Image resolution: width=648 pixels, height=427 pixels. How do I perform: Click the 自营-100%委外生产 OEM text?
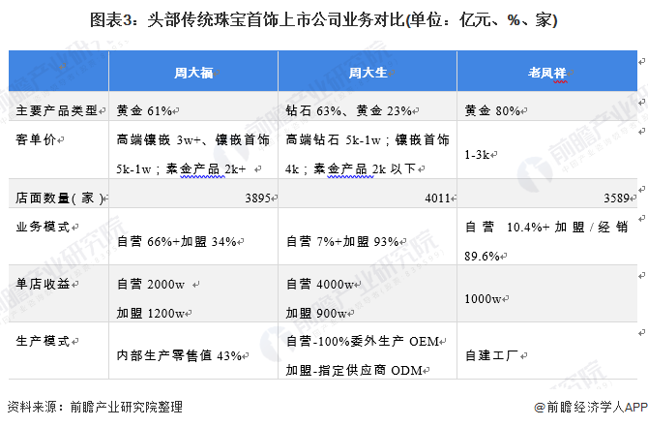click(x=363, y=342)
